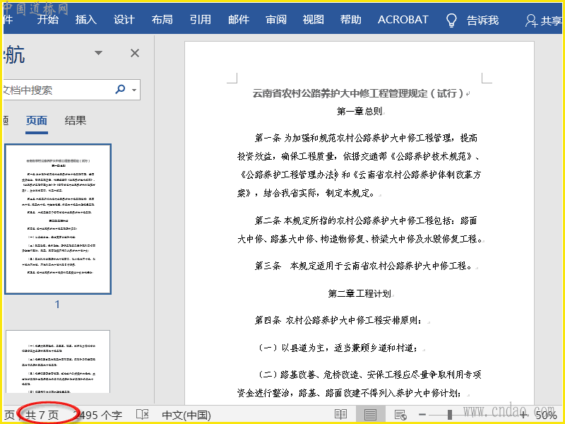
Task: Select the second page thumbnail
Action: pos(58,362)
